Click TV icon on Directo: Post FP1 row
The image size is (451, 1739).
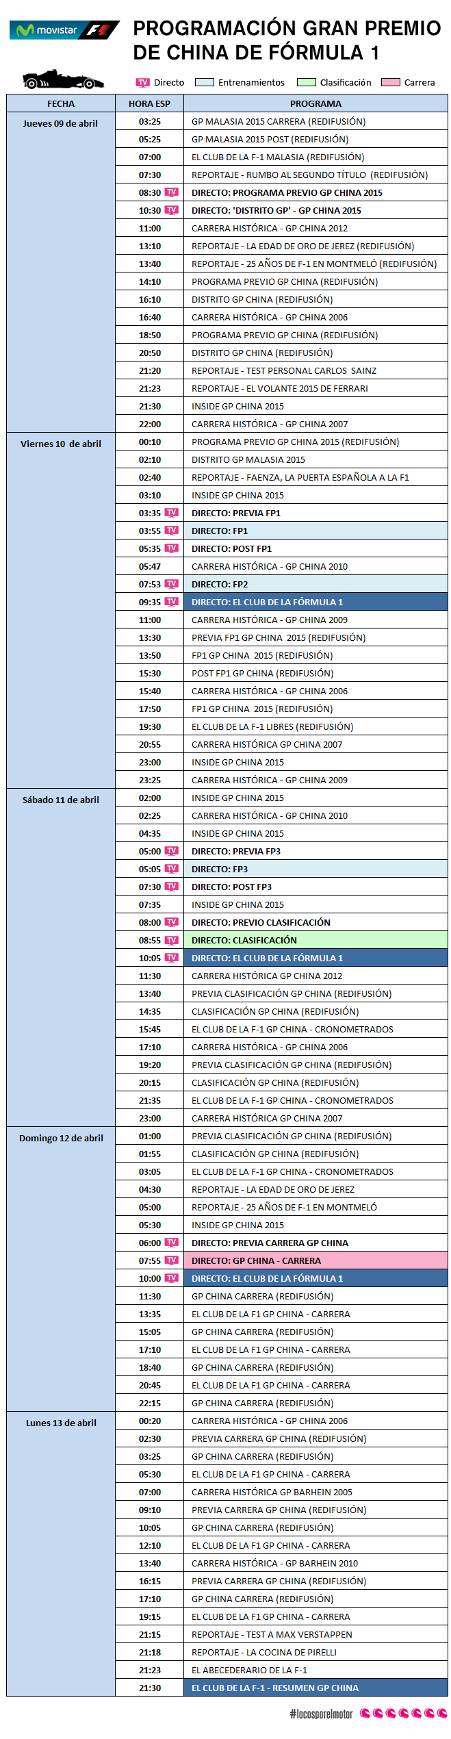(171, 548)
